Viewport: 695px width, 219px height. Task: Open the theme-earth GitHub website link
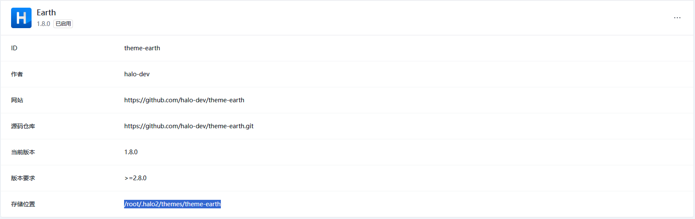pyautogui.click(x=184, y=100)
